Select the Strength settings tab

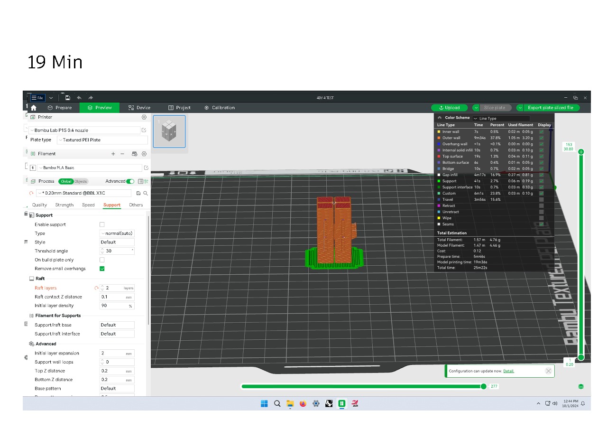tap(64, 205)
